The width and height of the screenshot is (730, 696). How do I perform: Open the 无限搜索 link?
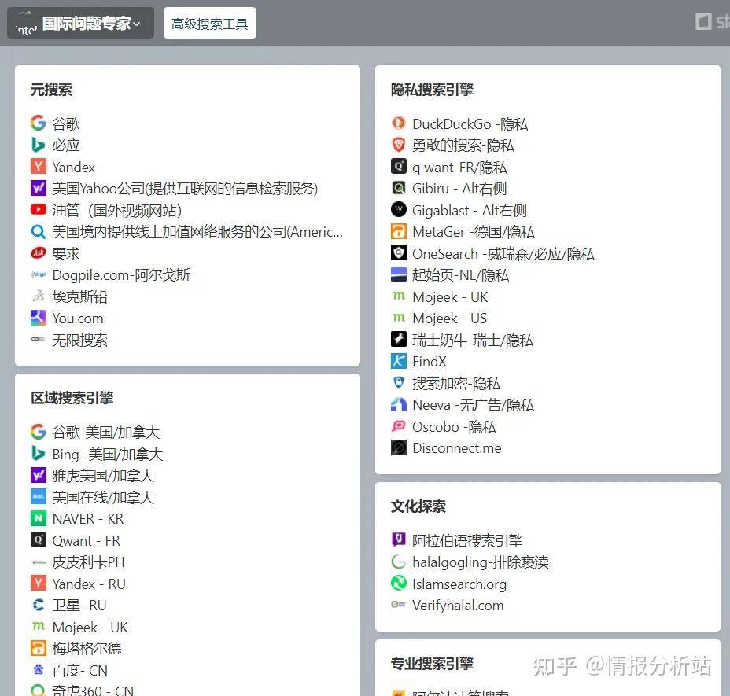coord(79,340)
